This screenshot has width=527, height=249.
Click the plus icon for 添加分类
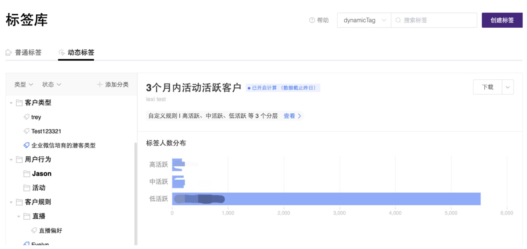click(x=100, y=84)
